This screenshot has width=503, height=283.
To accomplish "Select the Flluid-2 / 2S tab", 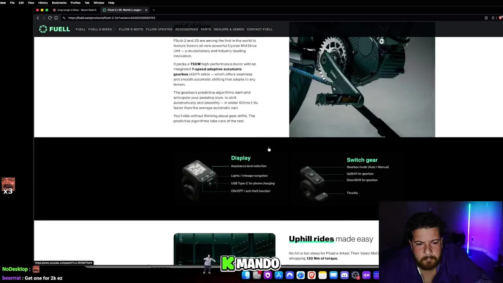I will [122, 10].
